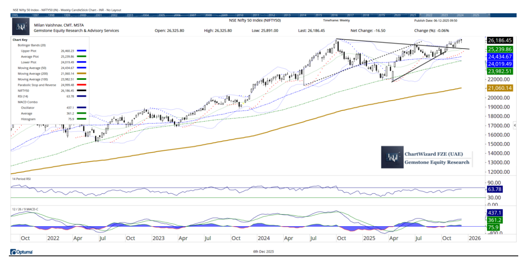Click the 2025 marker on the top timeline
The height and width of the screenshot is (266, 525).
point(476,15)
